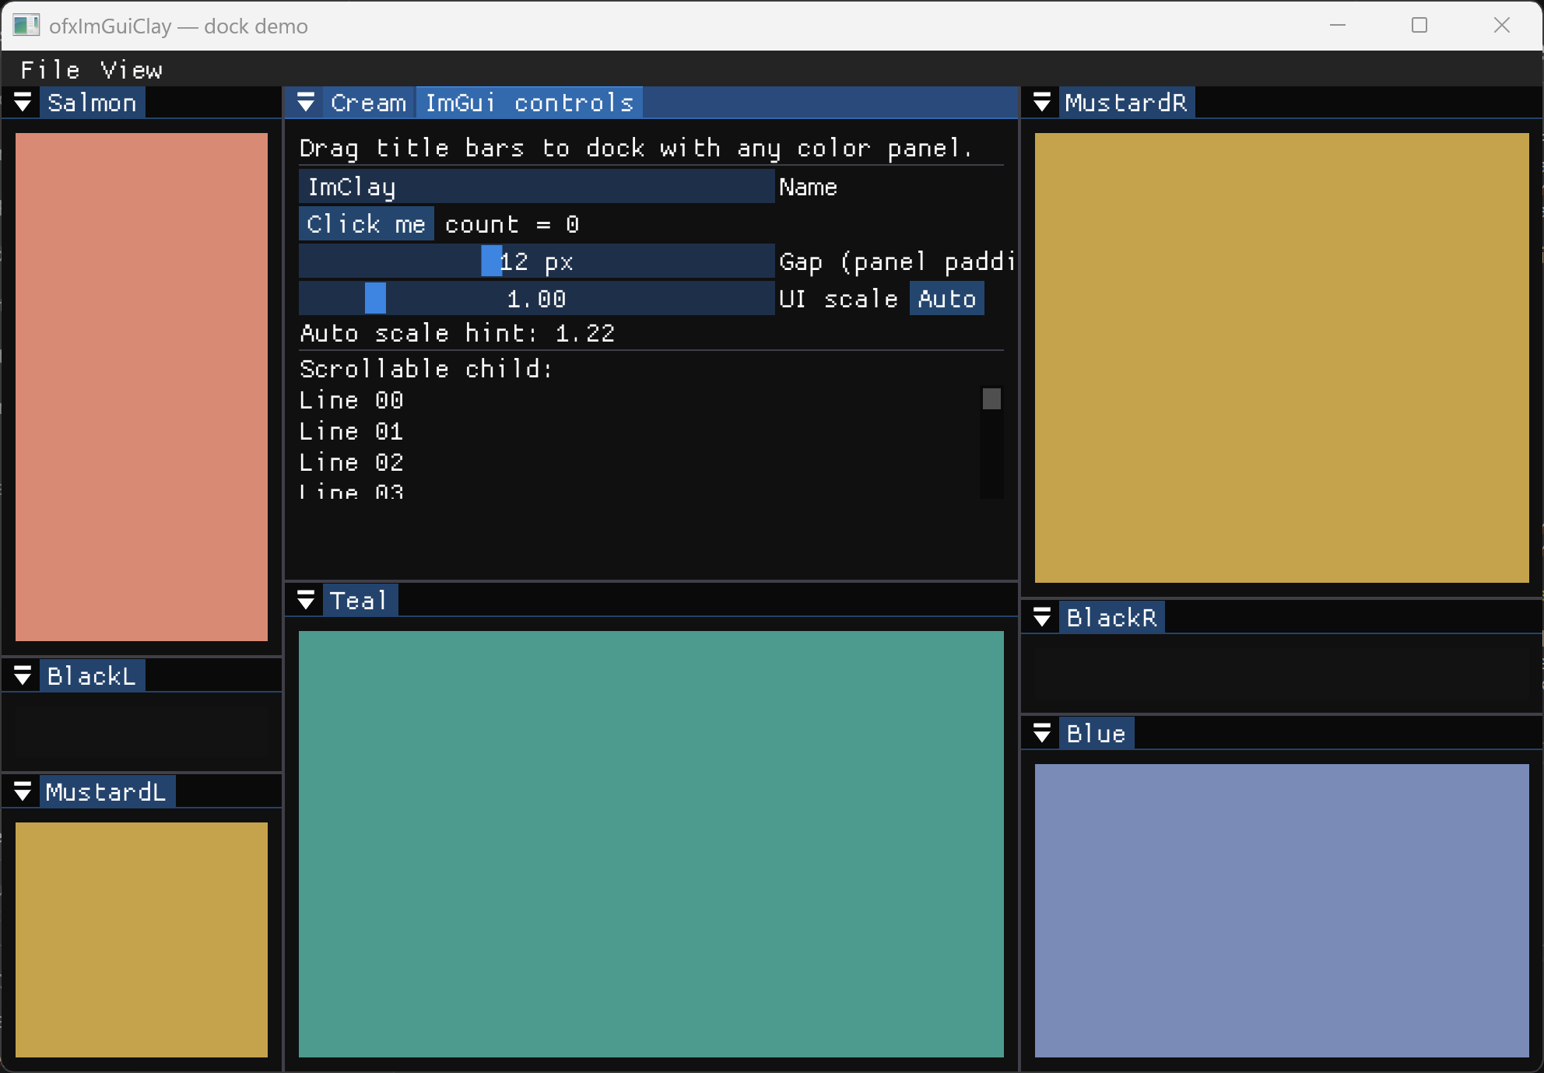Select the BlackL tab
This screenshot has height=1073, width=1544.
[92, 676]
